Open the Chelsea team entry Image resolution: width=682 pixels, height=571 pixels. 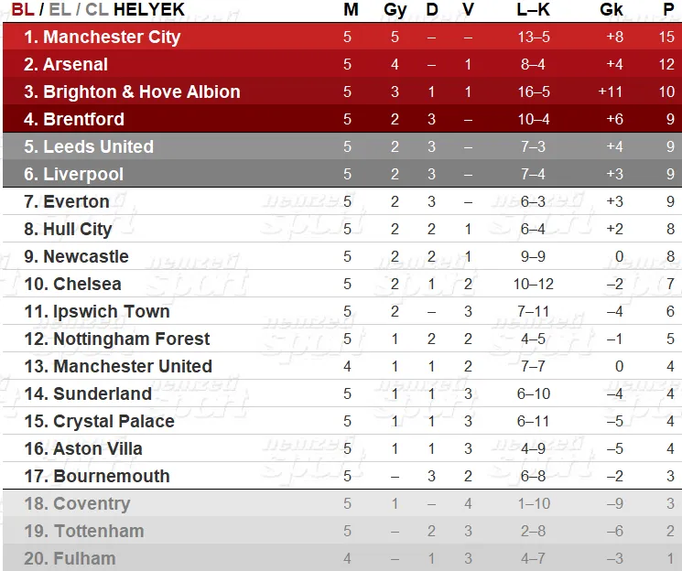click(x=72, y=284)
